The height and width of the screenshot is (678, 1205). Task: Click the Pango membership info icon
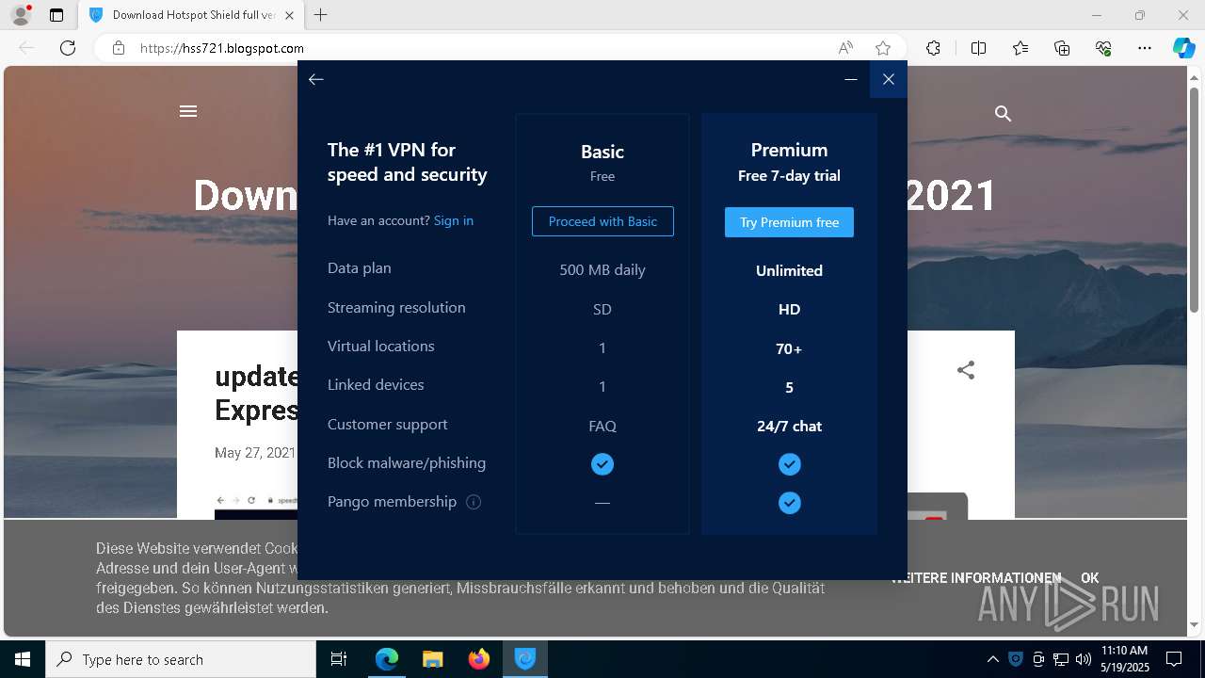tap(474, 502)
